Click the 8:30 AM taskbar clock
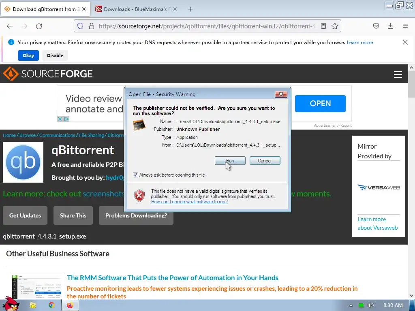The image size is (415, 311). (393, 305)
